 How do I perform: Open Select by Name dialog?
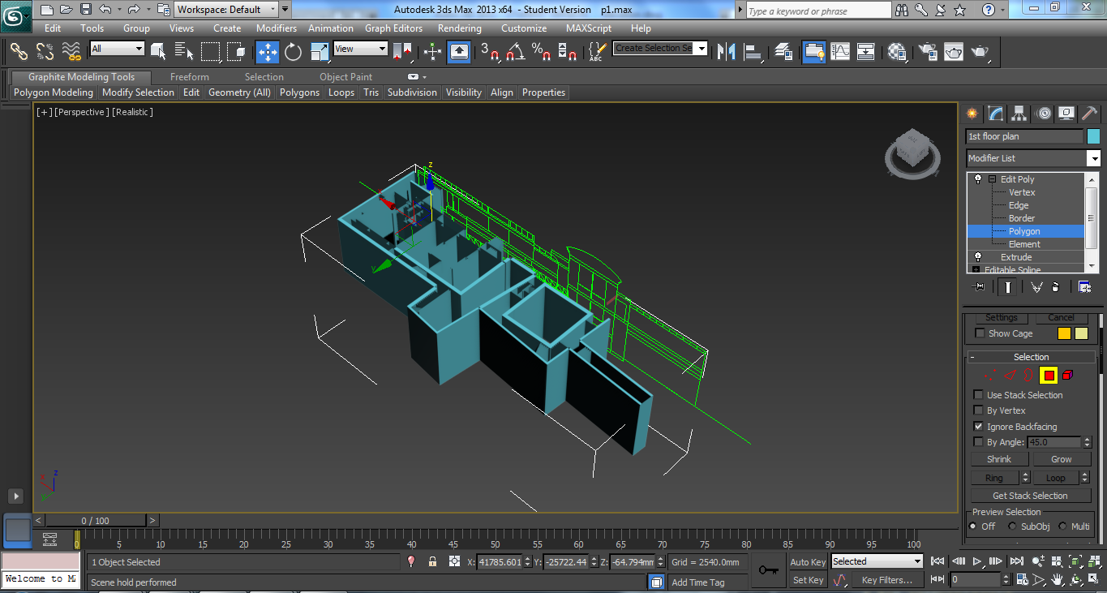(x=184, y=52)
